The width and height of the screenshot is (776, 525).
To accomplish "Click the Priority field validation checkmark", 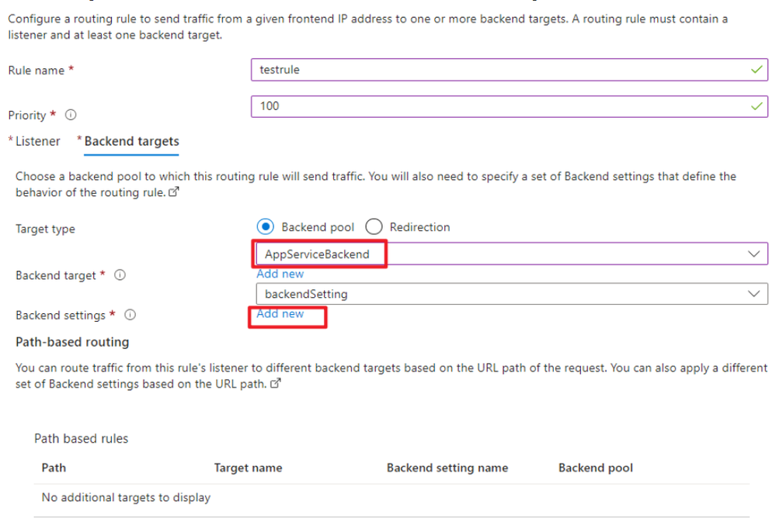I will 757,106.
